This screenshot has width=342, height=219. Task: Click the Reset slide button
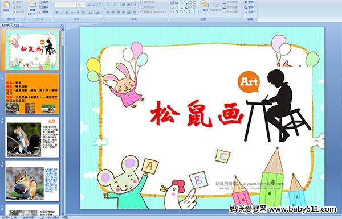(44, 7)
